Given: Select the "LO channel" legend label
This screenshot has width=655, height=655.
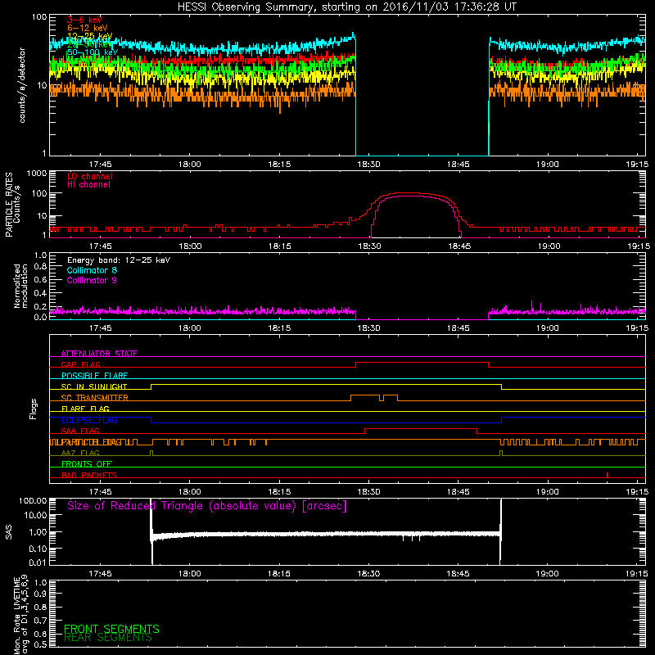Looking at the screenshot, I should tap(90, 176).
